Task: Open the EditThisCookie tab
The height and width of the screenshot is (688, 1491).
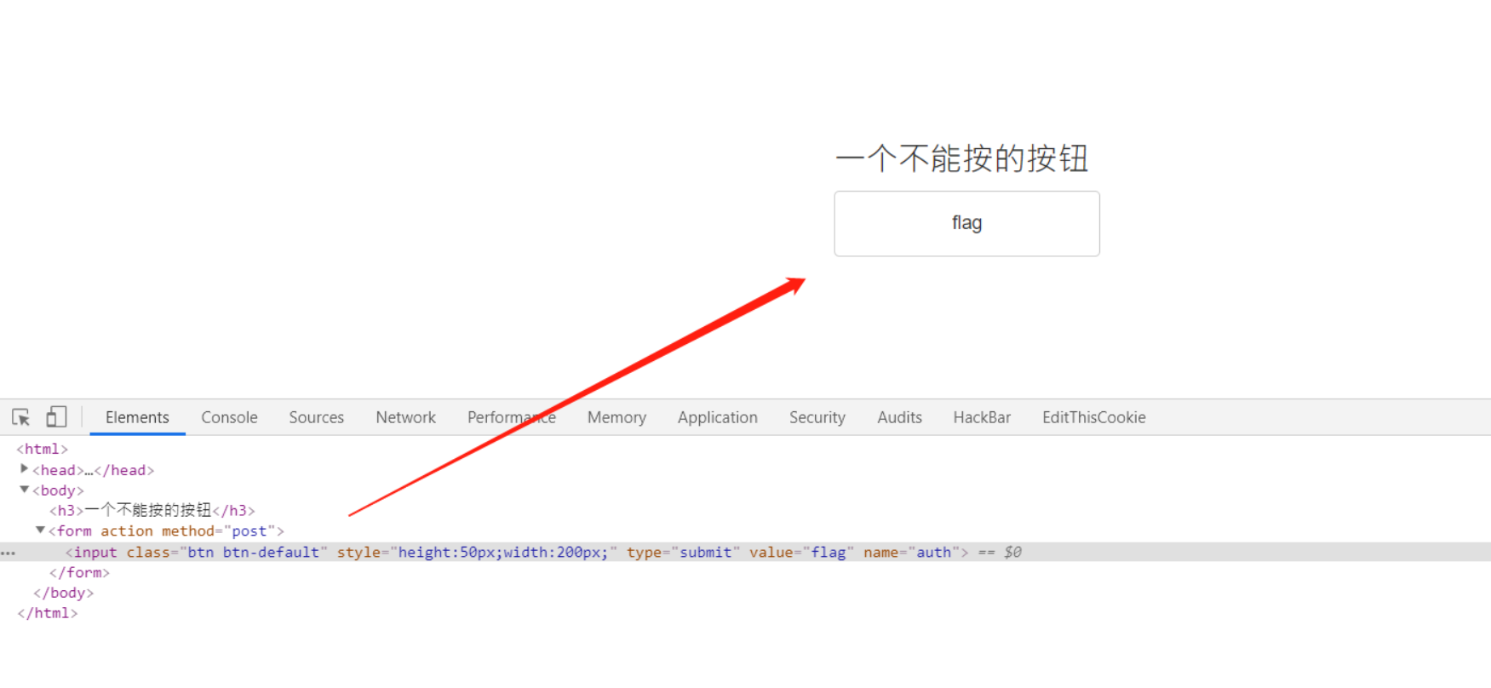Action: pyautogui.click(x=1093, y=417)
